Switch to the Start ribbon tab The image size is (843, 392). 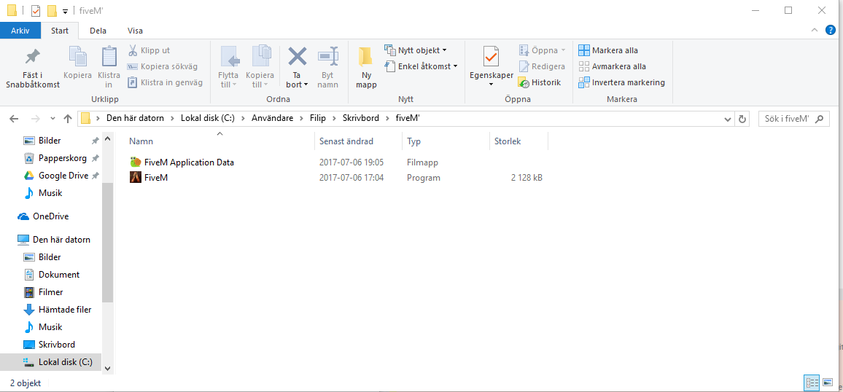click(60, 31)
